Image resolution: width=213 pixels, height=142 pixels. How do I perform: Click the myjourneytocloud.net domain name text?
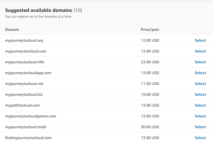[x=24, y=84]
